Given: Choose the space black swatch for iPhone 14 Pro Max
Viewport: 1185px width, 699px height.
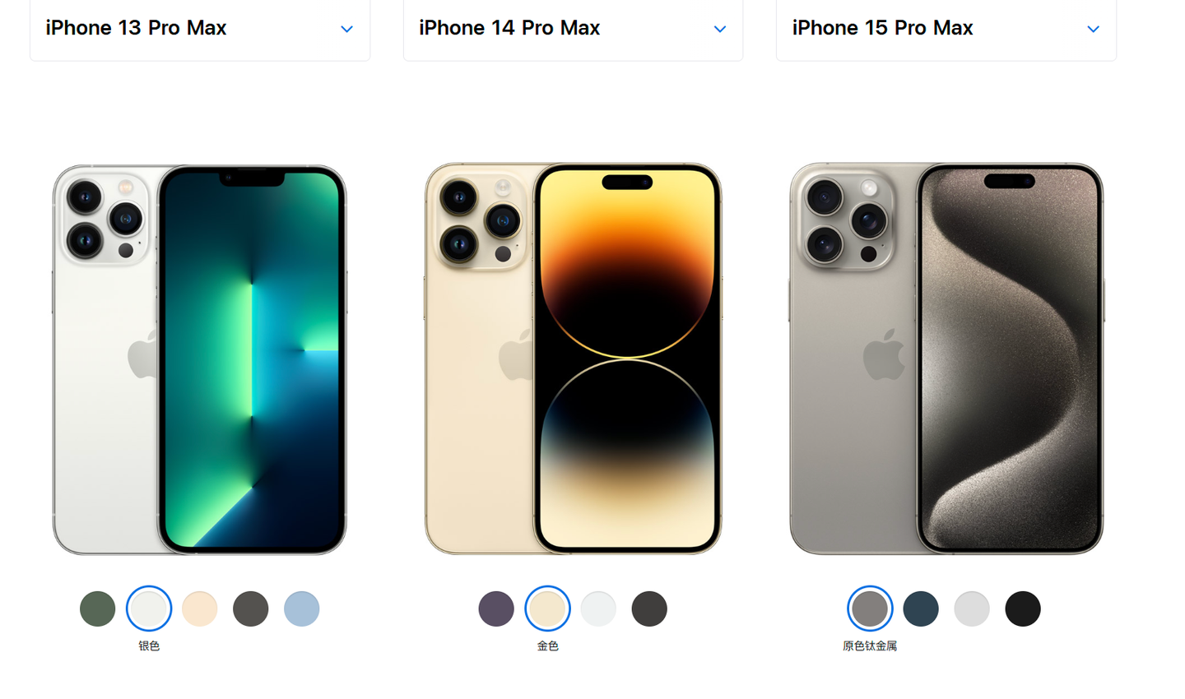Looking at the screenshot, I should (x=649, y=609).
